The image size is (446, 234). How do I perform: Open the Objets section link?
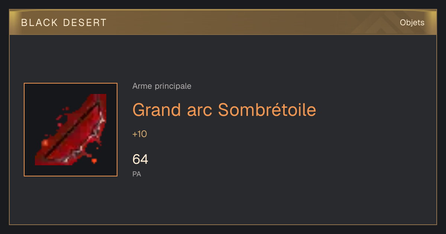412,23
